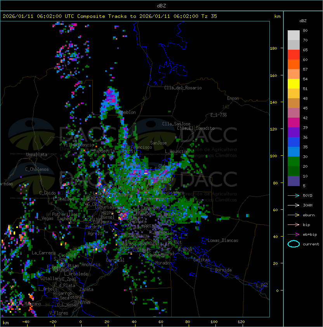Image resolution: width=323 pixels, height=327 pixels.
Task: Select the light gray 70–80 dBZ swatch
Action: 293,35
